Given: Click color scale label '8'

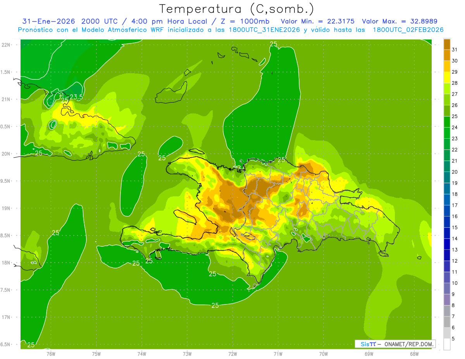Looking at the screenshot, I should (453, 305).
